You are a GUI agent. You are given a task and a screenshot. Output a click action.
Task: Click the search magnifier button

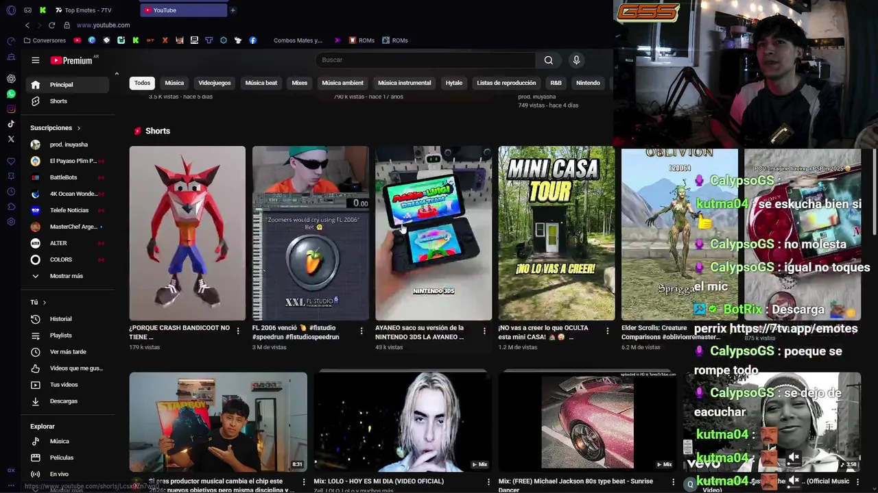[x=549, y=60]
